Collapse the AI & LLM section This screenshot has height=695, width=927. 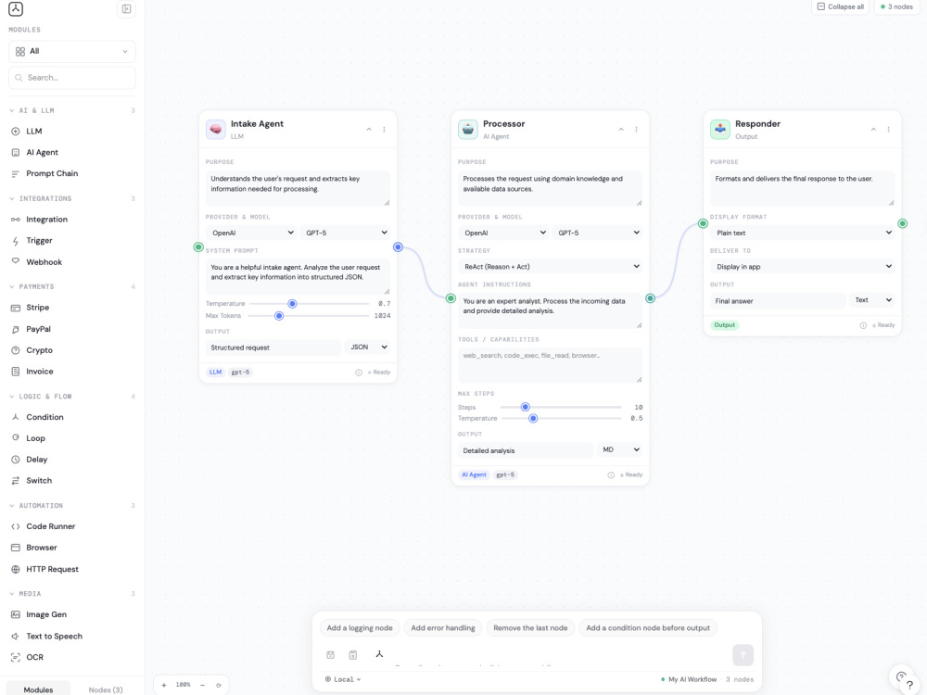[72, 110]
